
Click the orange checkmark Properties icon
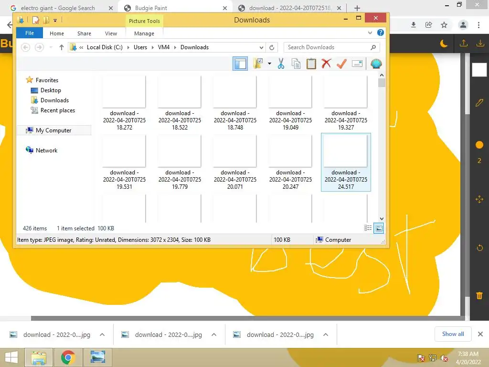pos(341,64)
